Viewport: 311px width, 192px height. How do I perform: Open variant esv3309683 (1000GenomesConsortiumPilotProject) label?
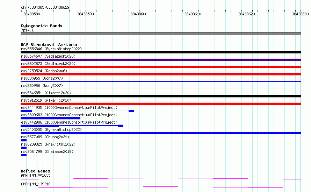click(69, 115)
